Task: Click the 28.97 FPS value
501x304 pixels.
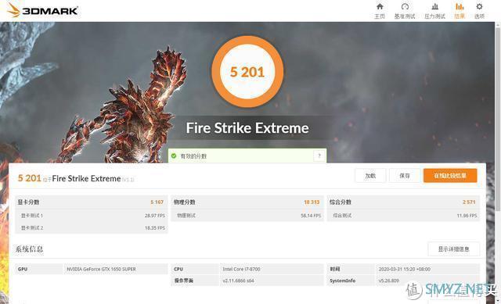Action: (x=155, y=216)
